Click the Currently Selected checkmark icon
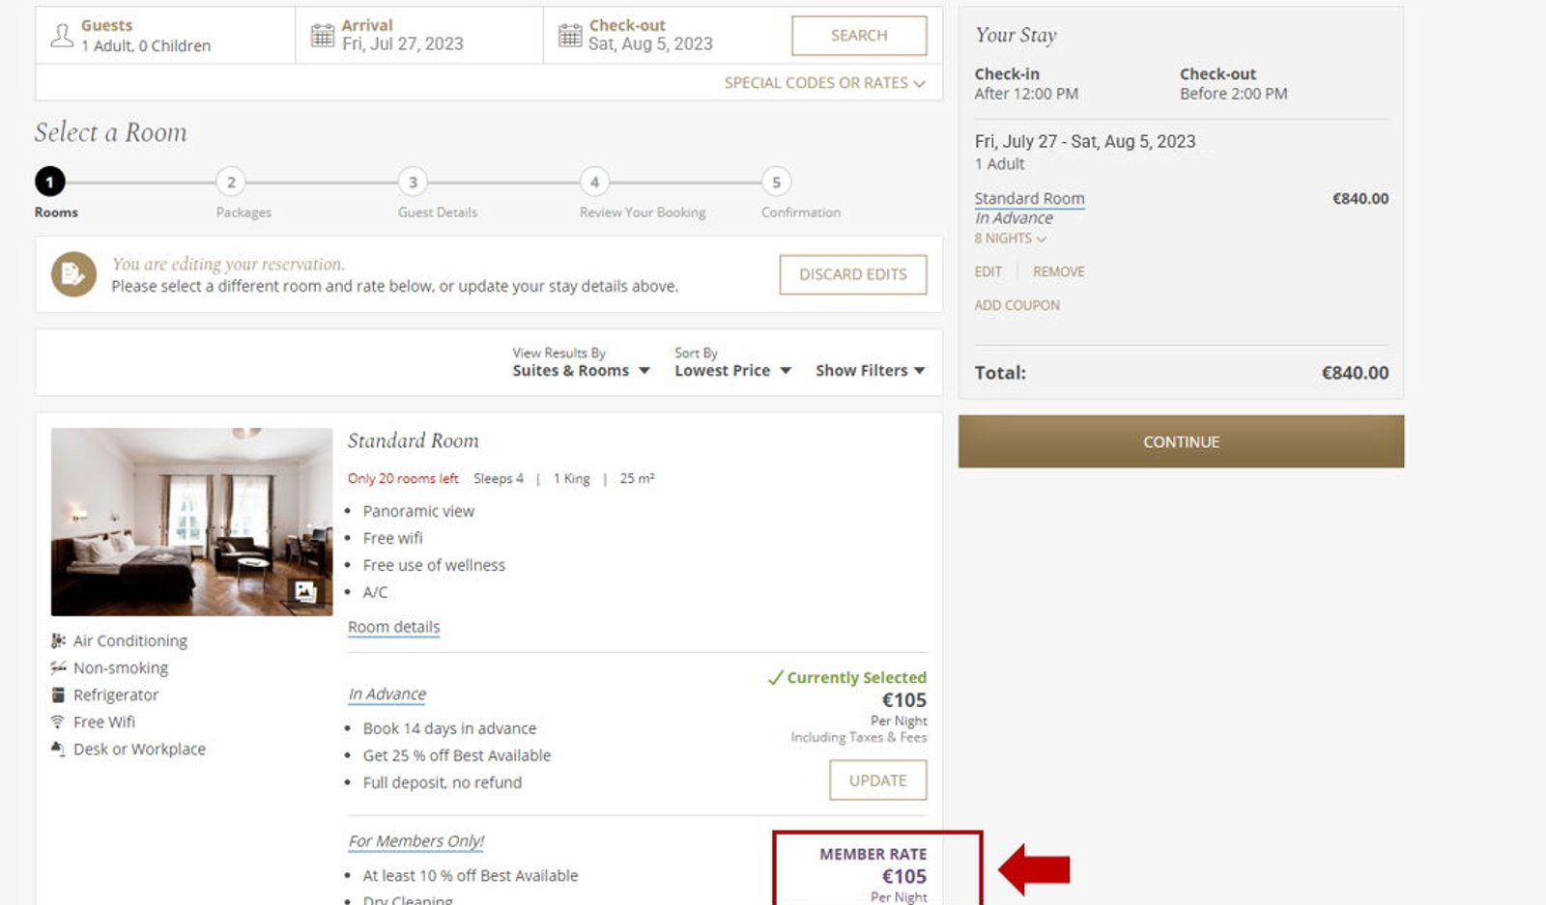Image resolution: width=1546 pixels, height=905 pixels. 775,678
